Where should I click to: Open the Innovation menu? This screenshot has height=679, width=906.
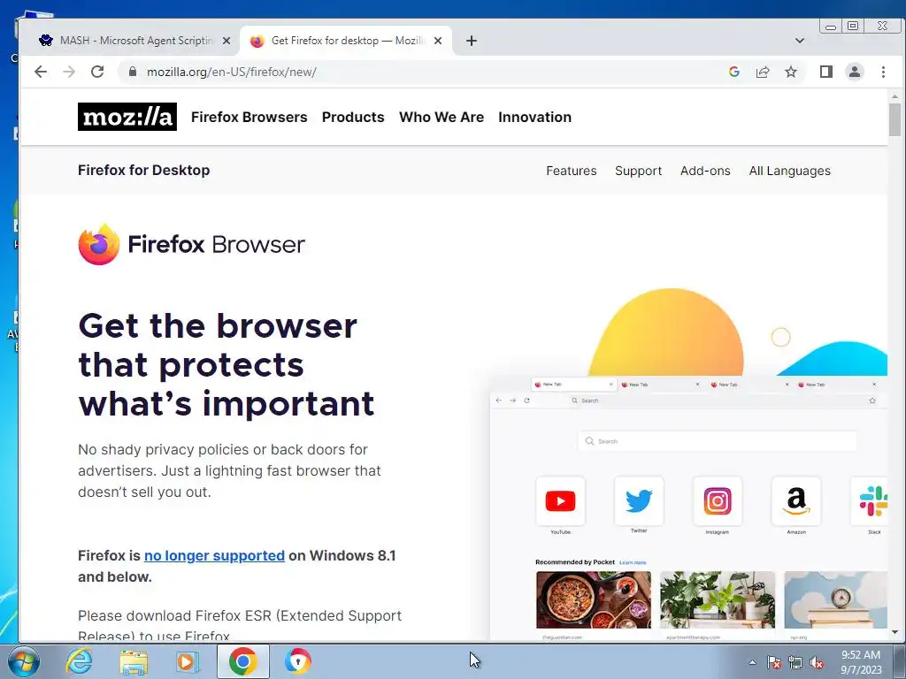535,117
